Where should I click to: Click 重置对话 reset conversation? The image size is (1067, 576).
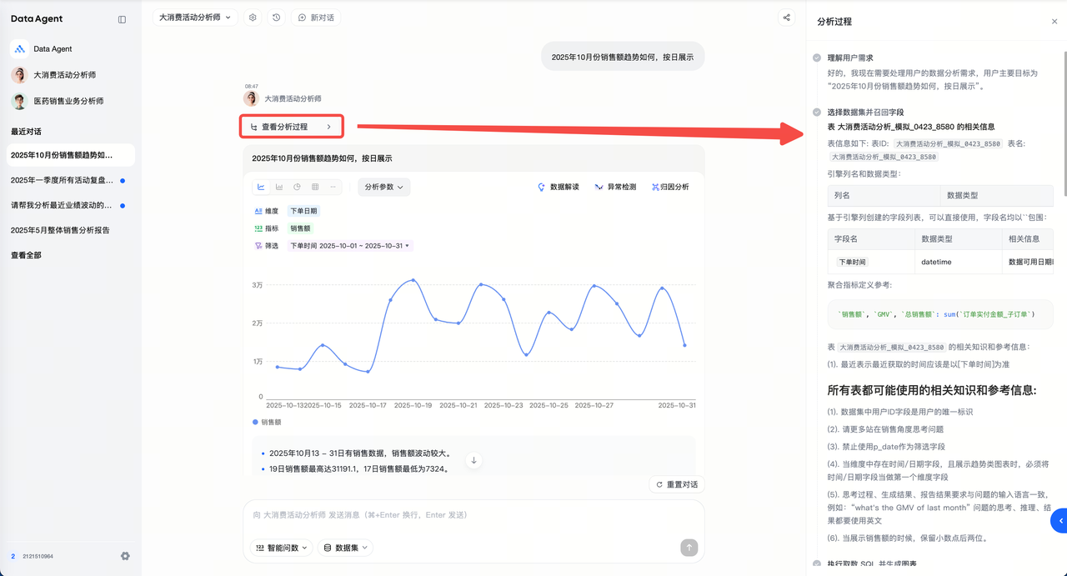coord(676,484)
